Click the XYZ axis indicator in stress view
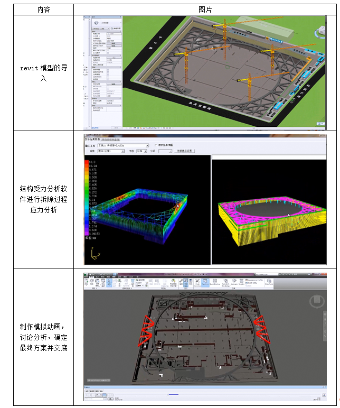This screenshot has width=340, height=408. (x=94, y=255)
